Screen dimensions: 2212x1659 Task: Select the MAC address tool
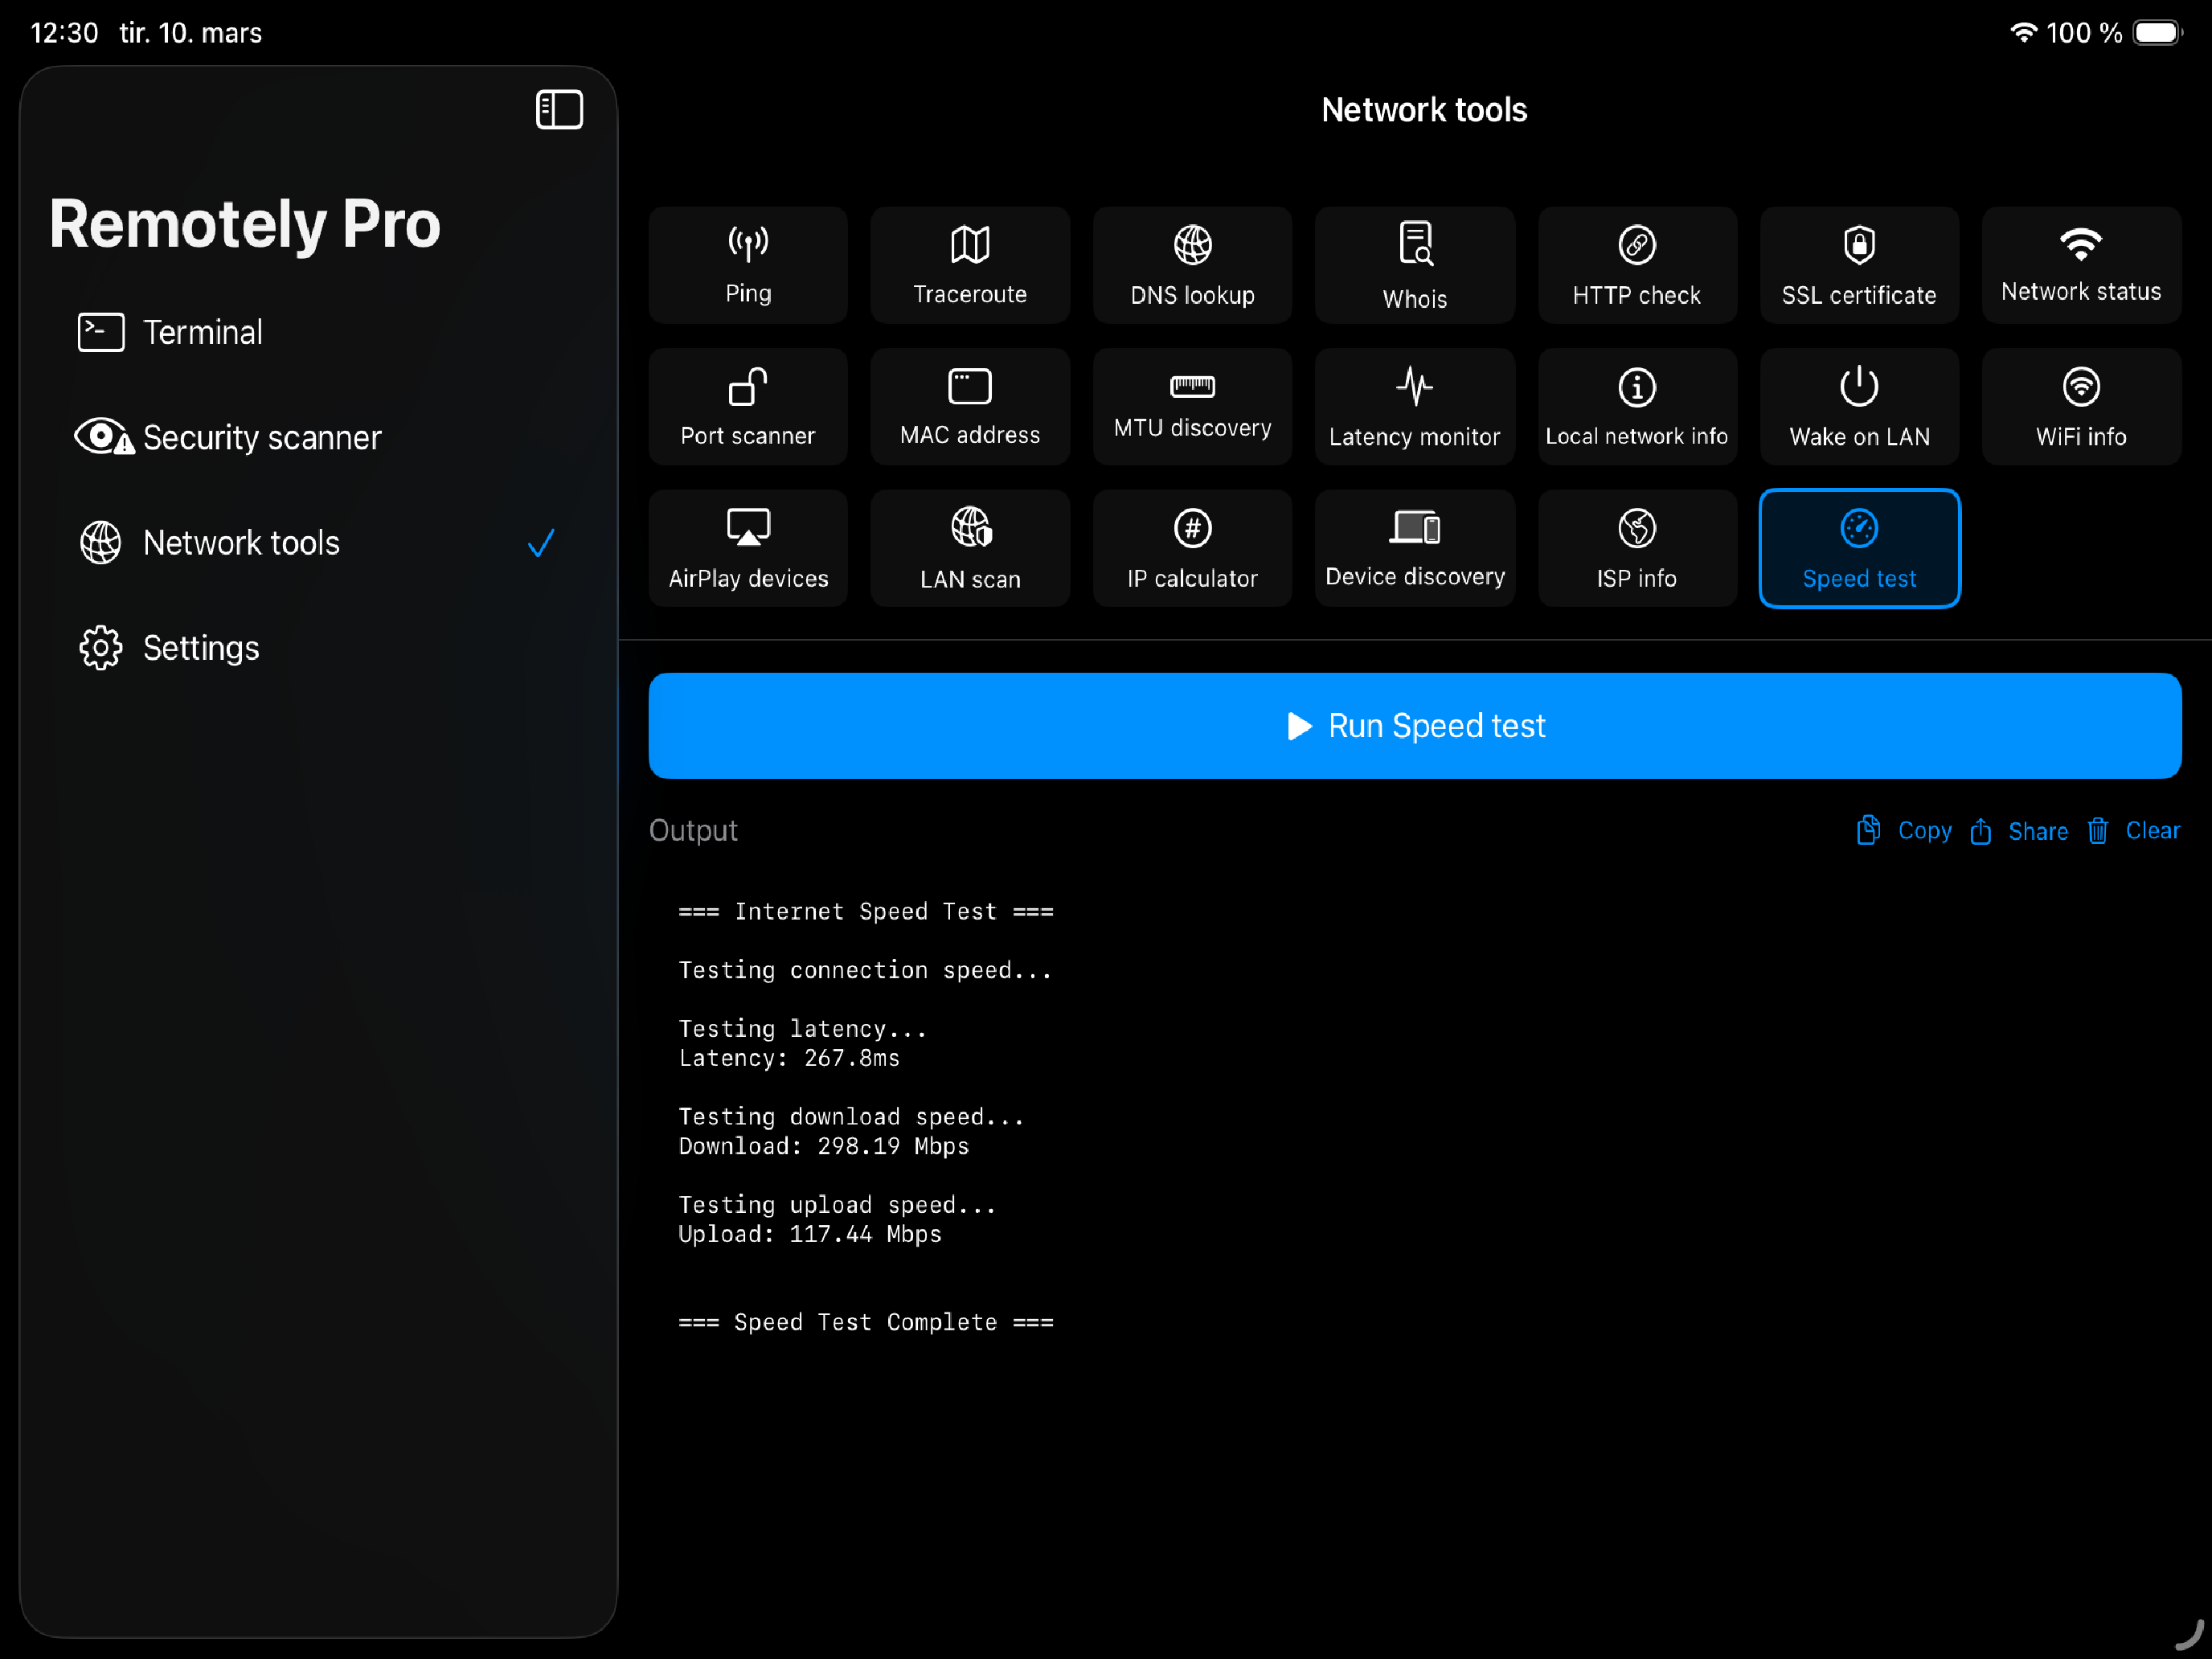(x=970, y=406)
